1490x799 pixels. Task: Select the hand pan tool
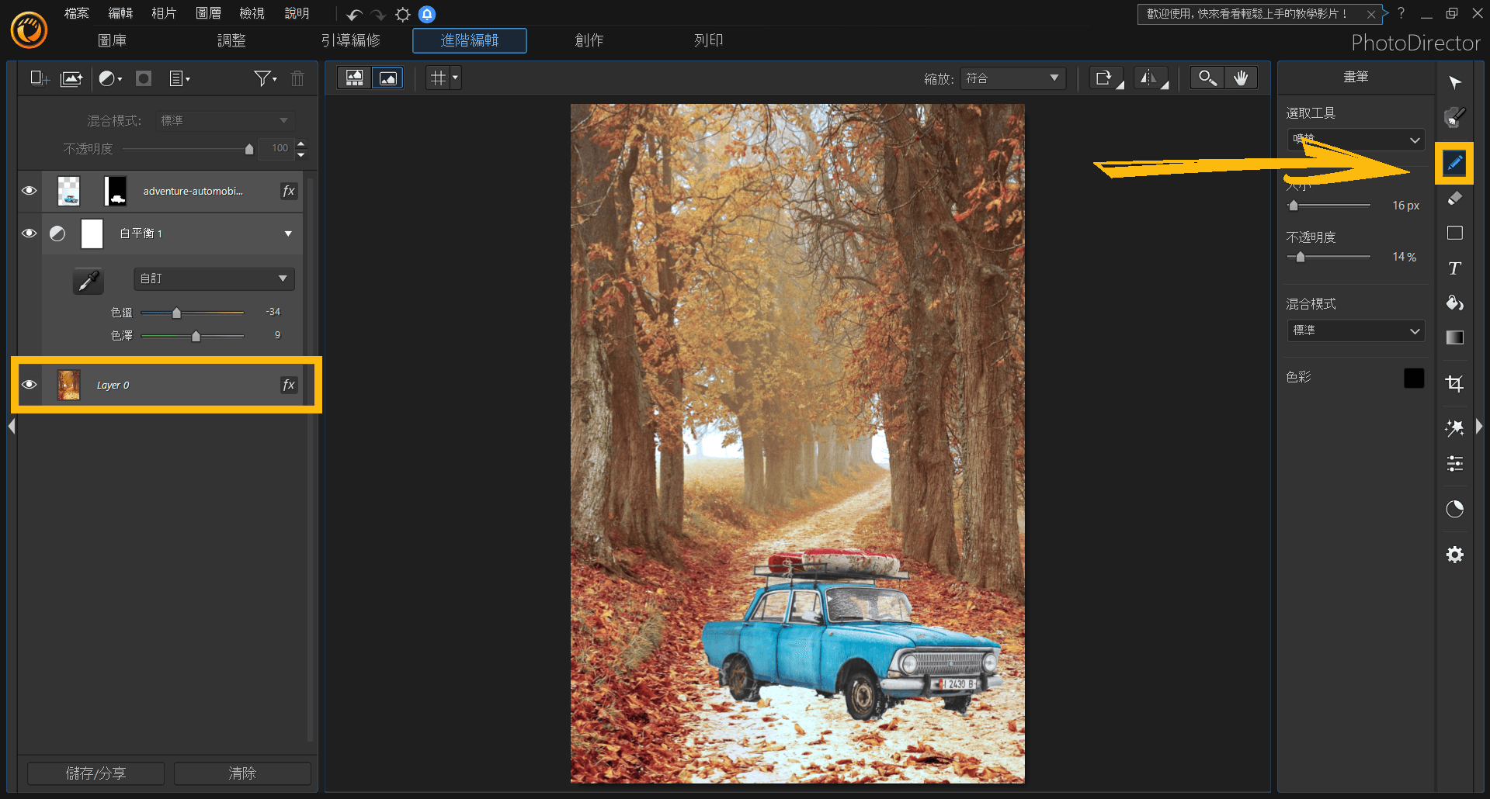[x=1241, y=78]
